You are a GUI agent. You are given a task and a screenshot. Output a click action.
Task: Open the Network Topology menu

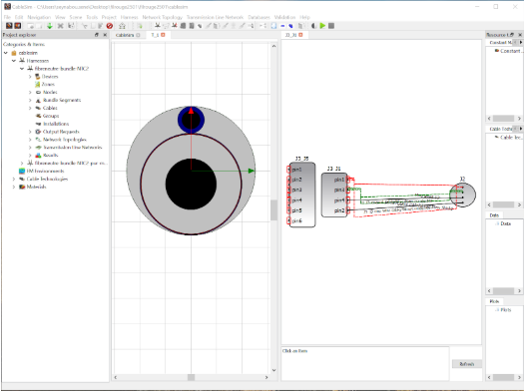click(163, 17)
